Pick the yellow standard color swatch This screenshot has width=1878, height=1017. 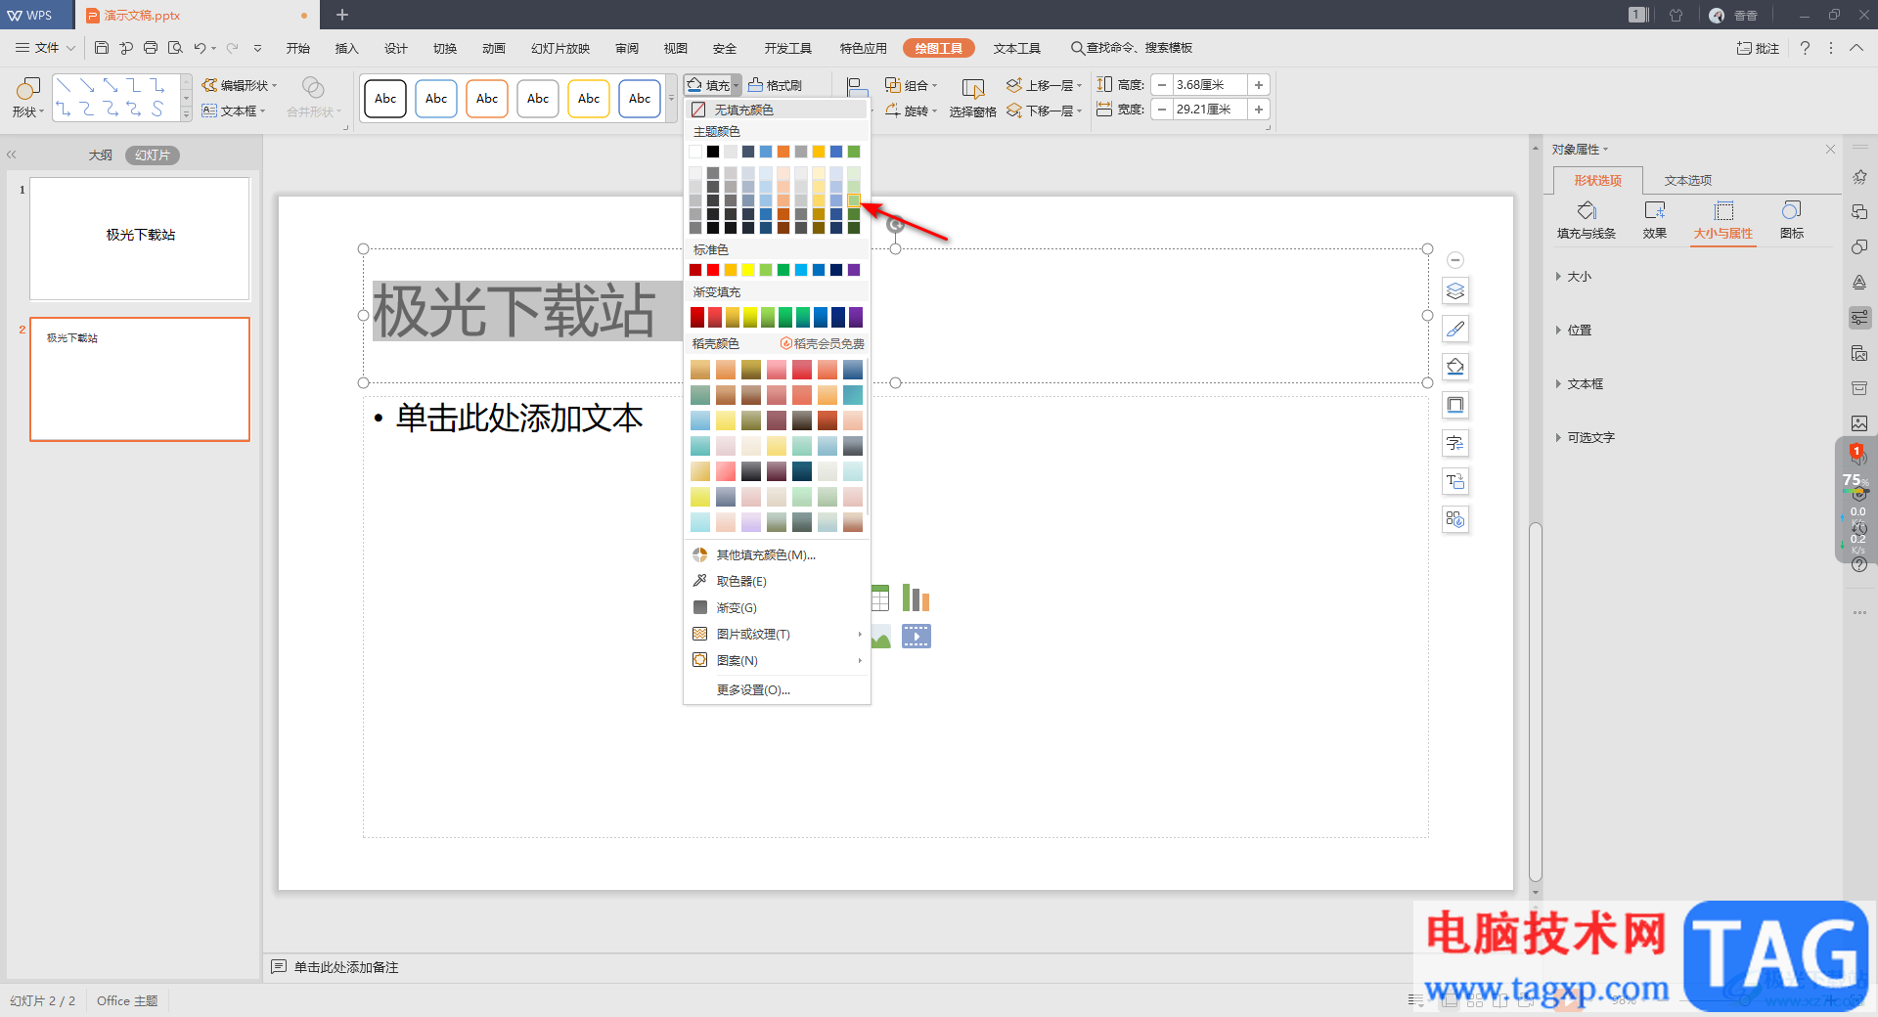click(748, 270)
